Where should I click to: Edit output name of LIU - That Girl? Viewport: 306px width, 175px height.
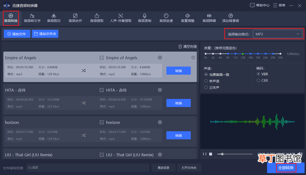tap(102, 155)
